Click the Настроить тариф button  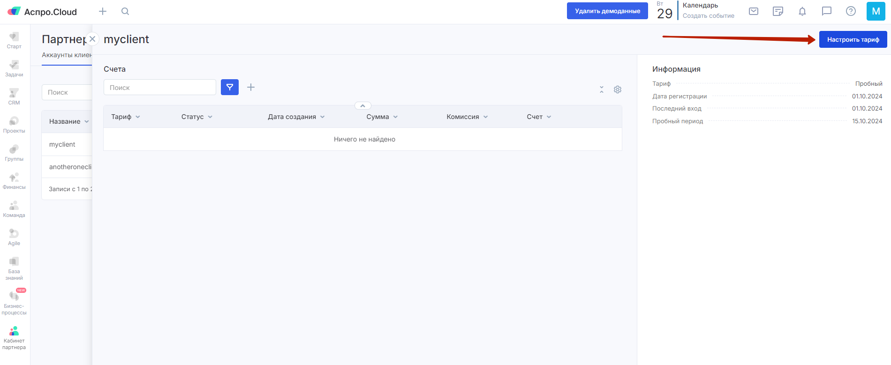click(853, 39)
